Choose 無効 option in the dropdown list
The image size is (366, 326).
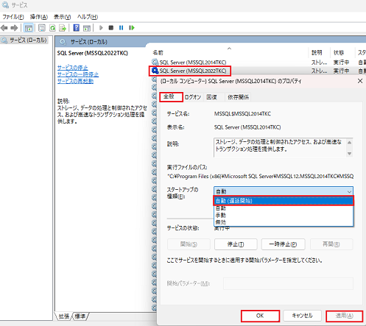coord(284,222)
